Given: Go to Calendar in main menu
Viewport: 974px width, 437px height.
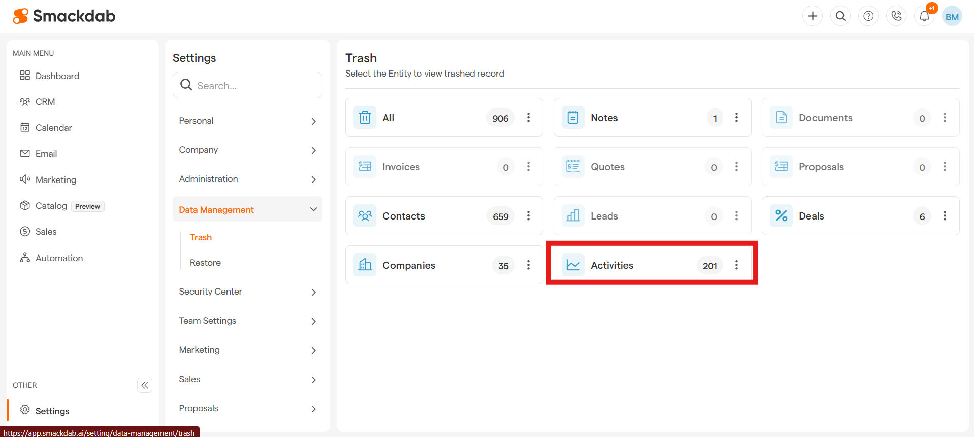Looking at the screenshot, I should click(x=53, y=128).
